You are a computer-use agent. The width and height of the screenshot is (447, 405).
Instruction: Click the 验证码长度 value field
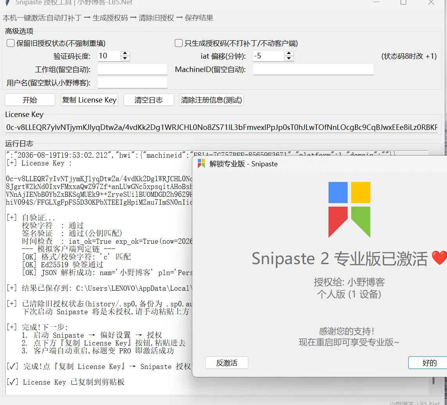click(x=109, y=56)
